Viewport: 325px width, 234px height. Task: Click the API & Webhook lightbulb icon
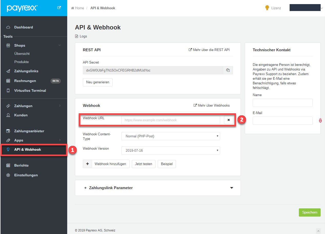[8, 149]
